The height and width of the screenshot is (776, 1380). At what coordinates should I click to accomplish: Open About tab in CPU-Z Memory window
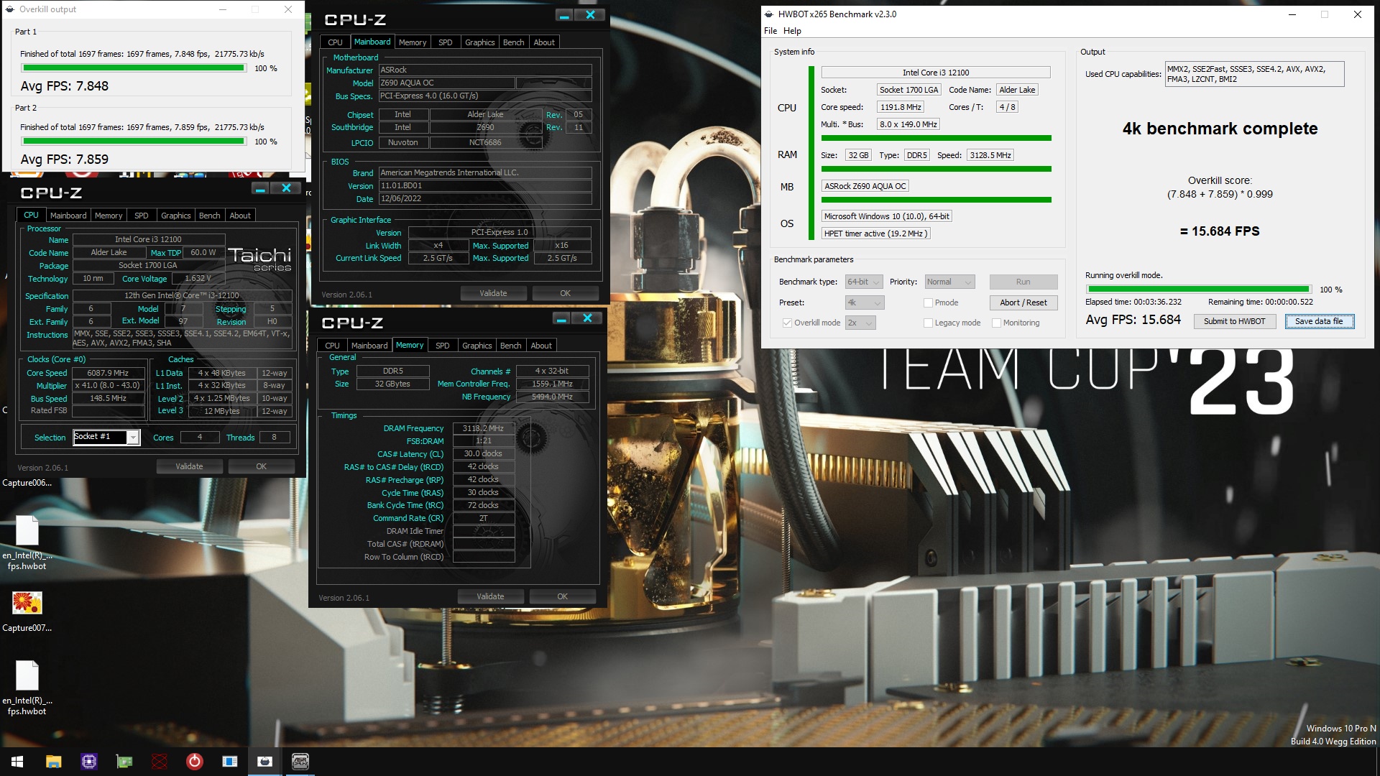tap(541, 346)
